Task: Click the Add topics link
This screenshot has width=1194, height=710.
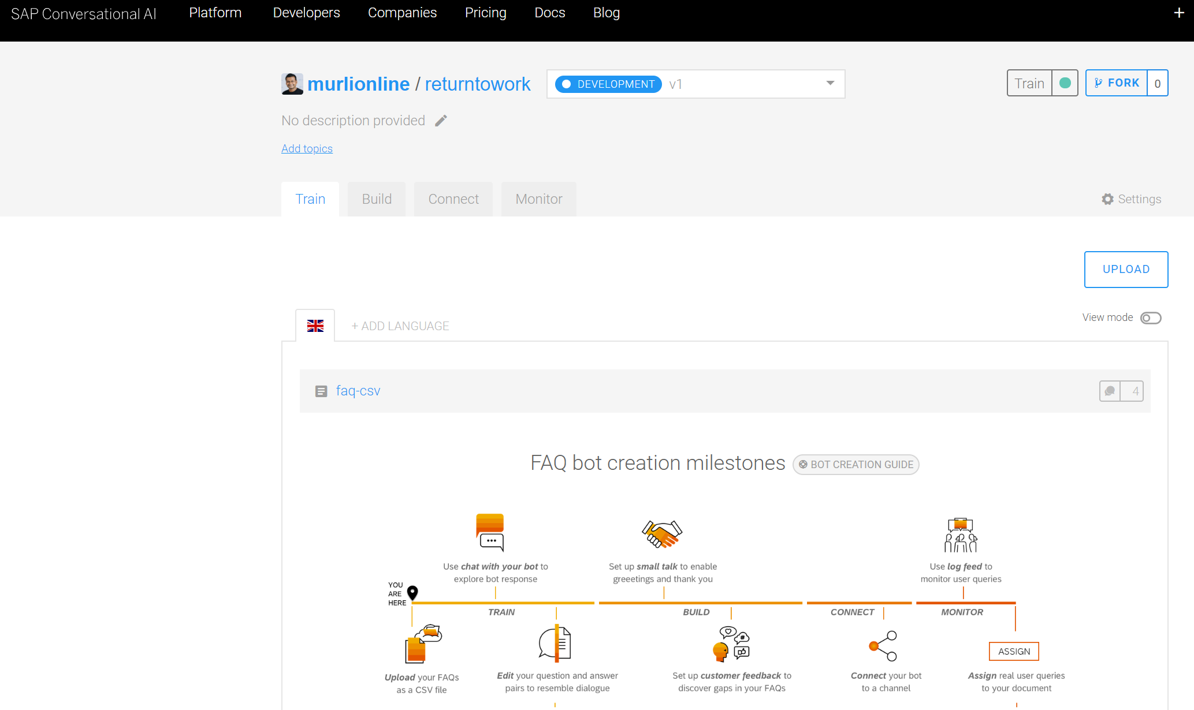Action: tap(307, 149)
